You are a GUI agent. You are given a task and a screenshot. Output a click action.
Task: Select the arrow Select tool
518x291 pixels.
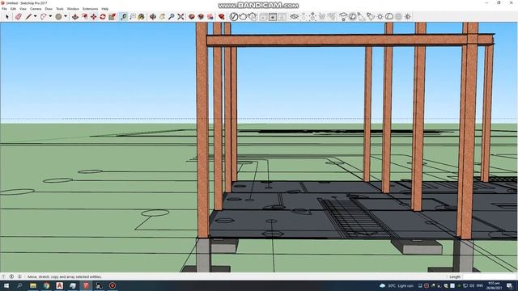pos(7,16)
